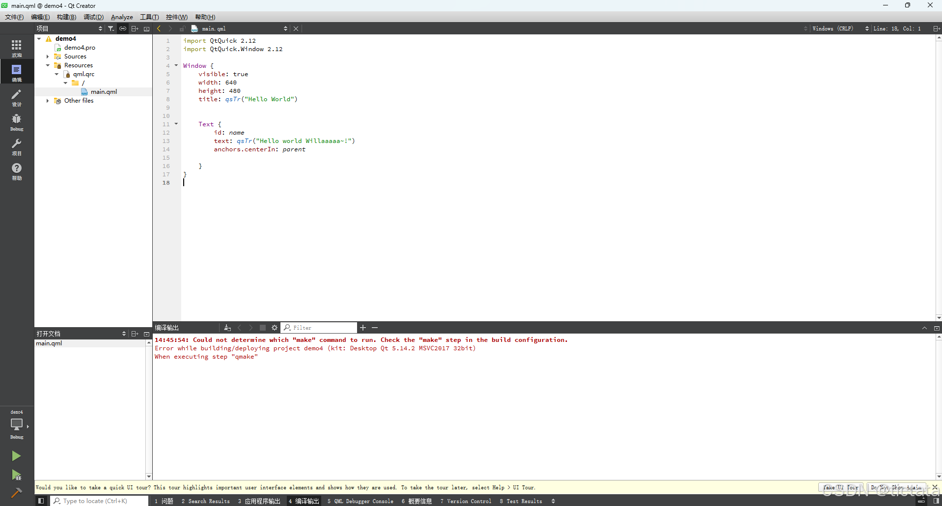This screenshot has height=506, width=942.
Task: Click Do Not Show Again
Action: point(896,487)
